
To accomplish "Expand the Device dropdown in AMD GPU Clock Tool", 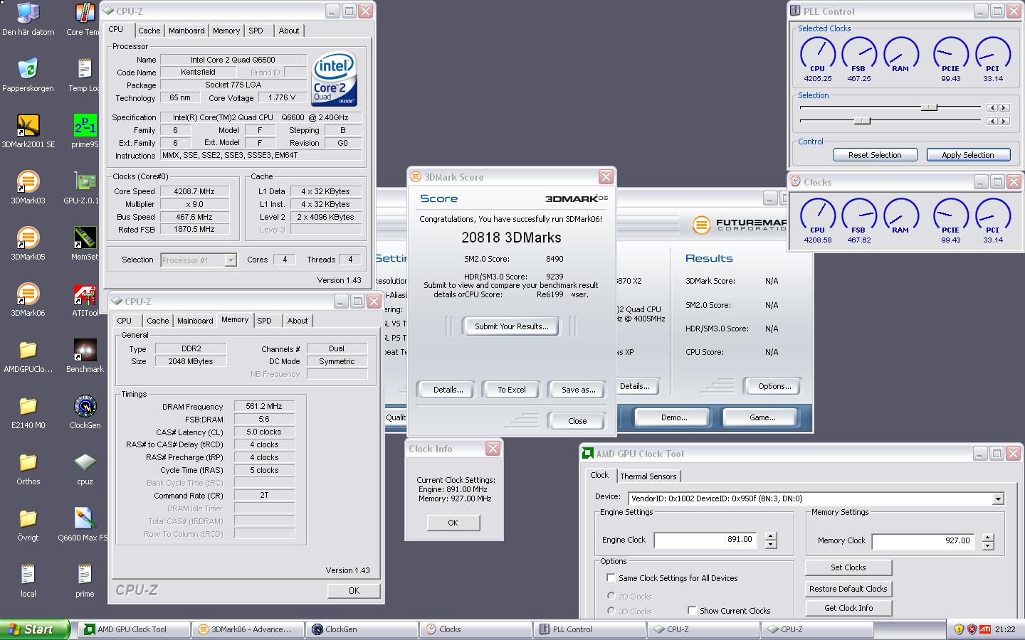I will coord(998,499).
